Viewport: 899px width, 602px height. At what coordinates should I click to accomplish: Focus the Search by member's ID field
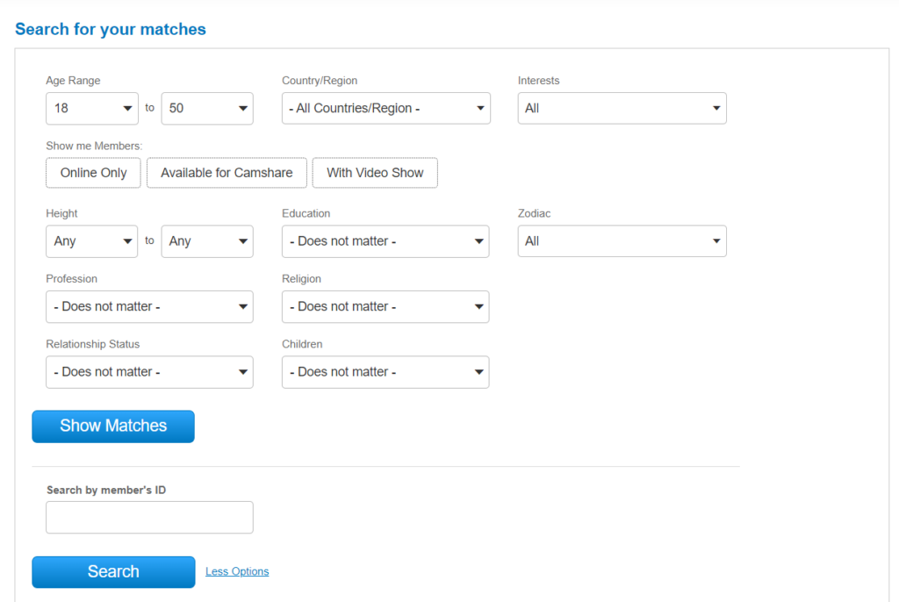pyautogui.click(x=149, y=518)
